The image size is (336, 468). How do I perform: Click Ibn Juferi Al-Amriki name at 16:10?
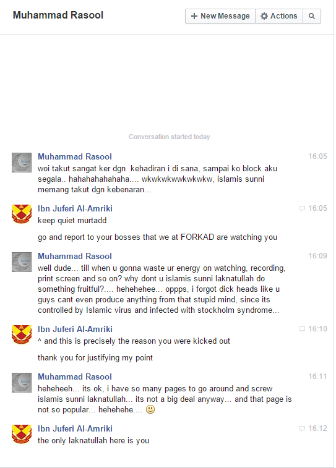coord(75,330)
